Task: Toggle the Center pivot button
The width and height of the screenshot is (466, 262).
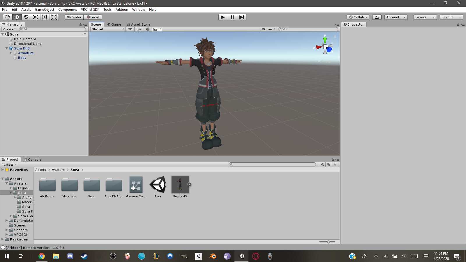Action: [x=74, y=17]
